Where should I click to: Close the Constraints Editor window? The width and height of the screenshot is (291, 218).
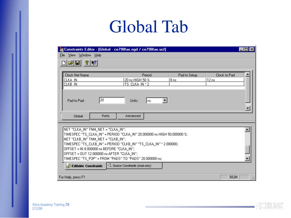click(x=252, y=49)
